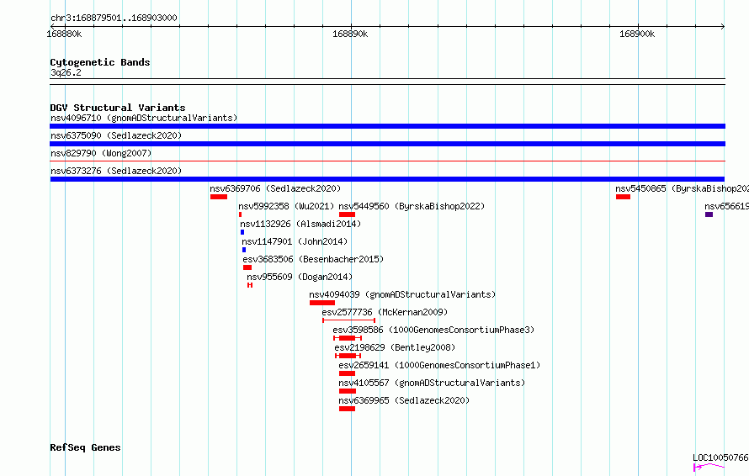Click the 168900k ruler tick label
Screen dimensions: 749x476
click(637, 34)
